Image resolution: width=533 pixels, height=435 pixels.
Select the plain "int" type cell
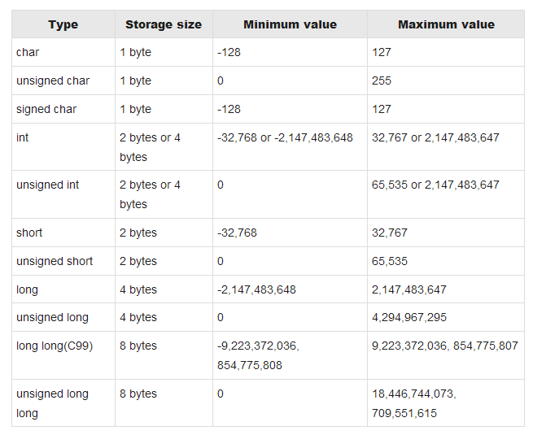point(23,137)
